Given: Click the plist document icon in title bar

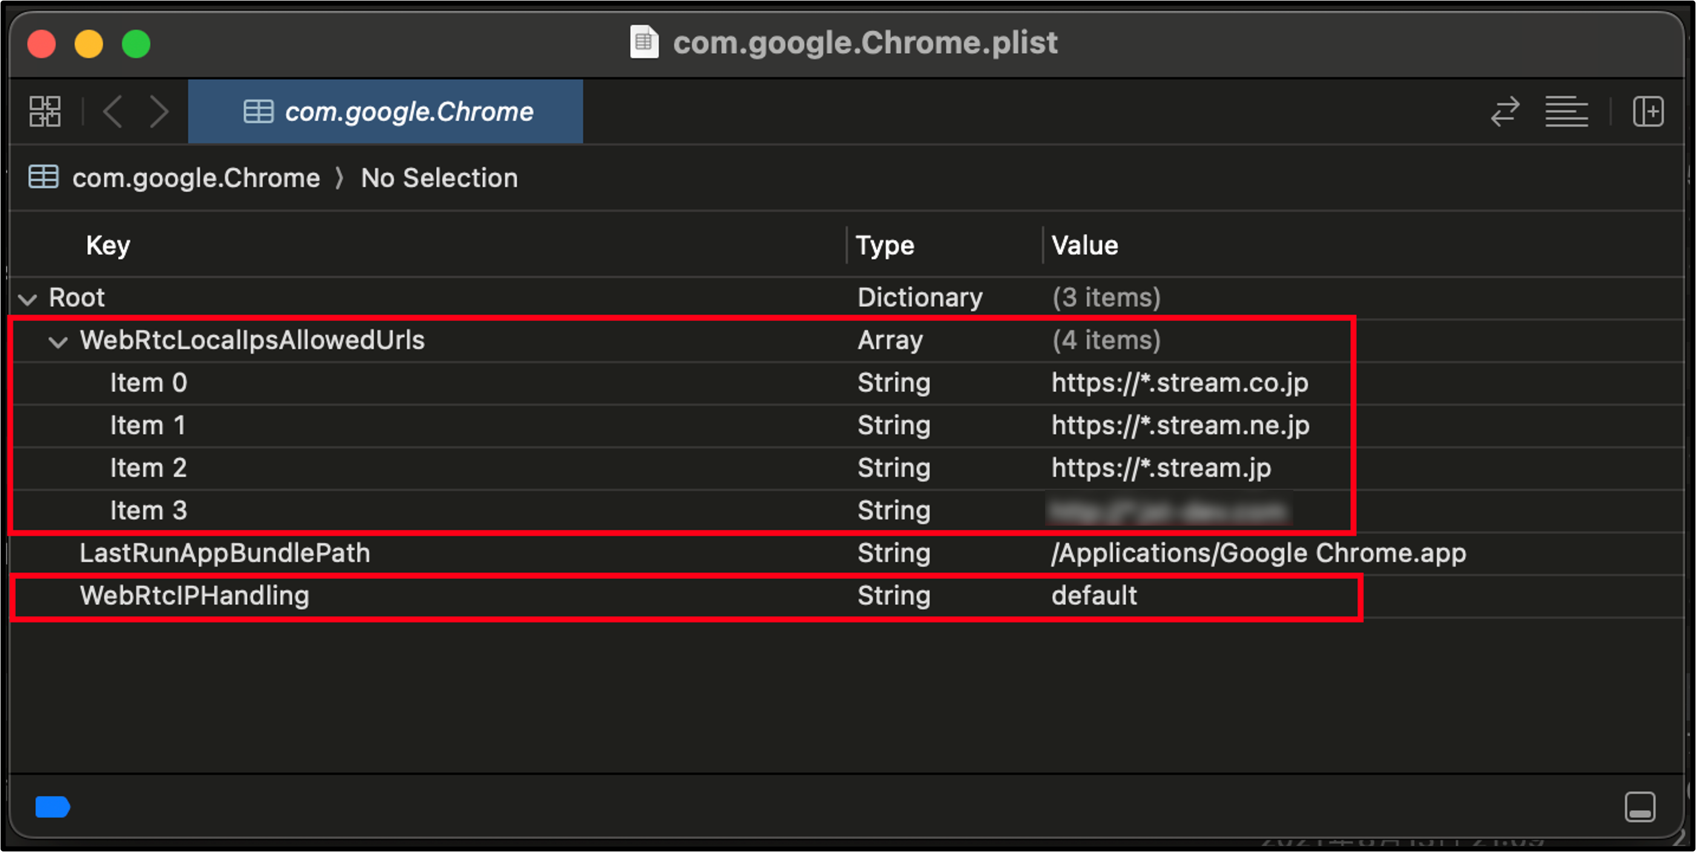Looking at the screenshot, I should point(644,43).
